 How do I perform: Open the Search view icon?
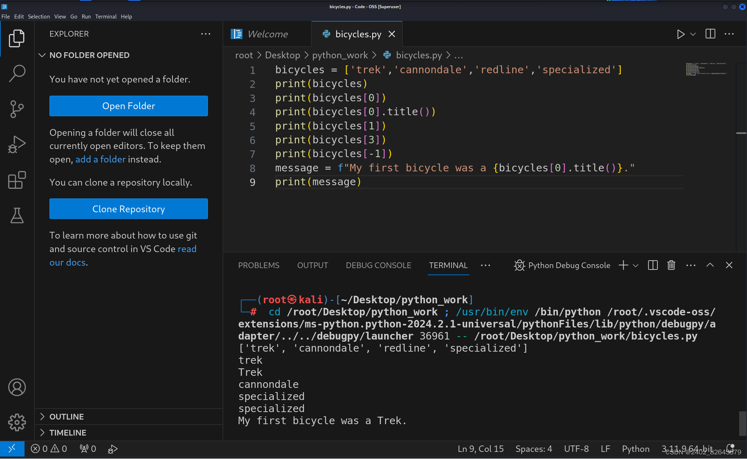pos(17,74)
